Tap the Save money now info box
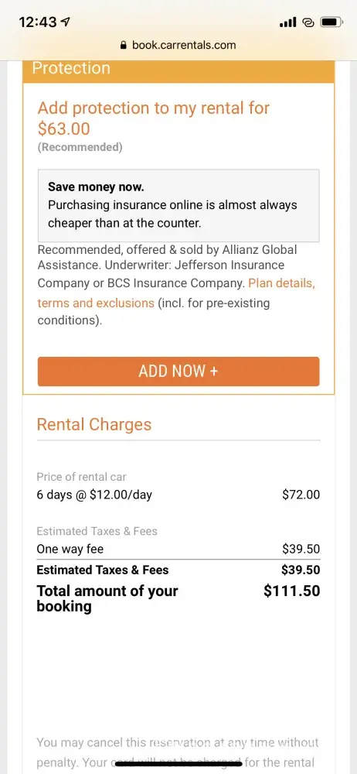Screen dimensions: 357x774 178,205
